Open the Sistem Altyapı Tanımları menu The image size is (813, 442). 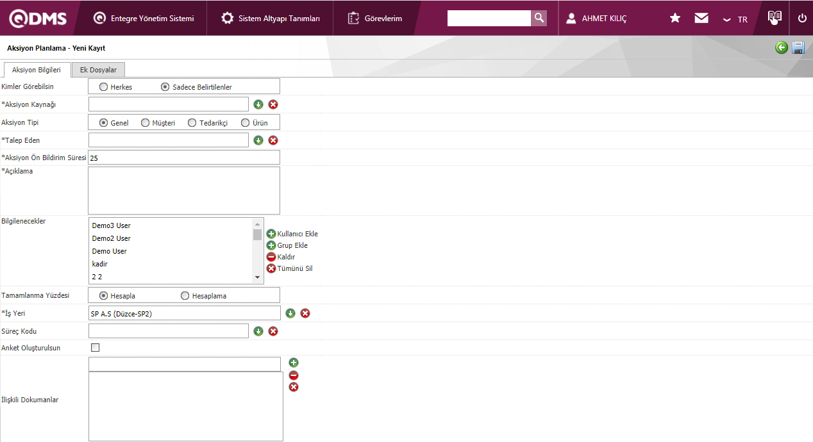coord(271,19)
